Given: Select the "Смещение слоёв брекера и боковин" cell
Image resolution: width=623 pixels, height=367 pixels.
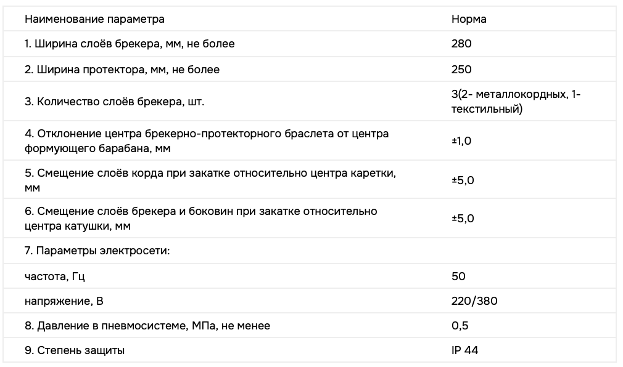Looking at the screenshot, I should tap(200, 219).
